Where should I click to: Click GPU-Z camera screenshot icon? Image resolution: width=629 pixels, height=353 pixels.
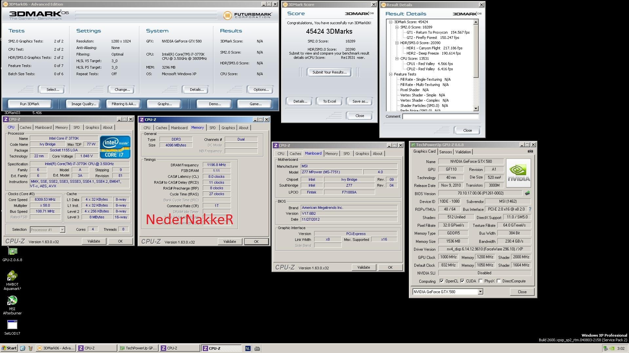tap(530, 151)
